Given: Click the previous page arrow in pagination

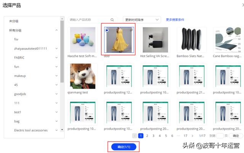Looking at the screenshot, I should [x=135, y=135].
